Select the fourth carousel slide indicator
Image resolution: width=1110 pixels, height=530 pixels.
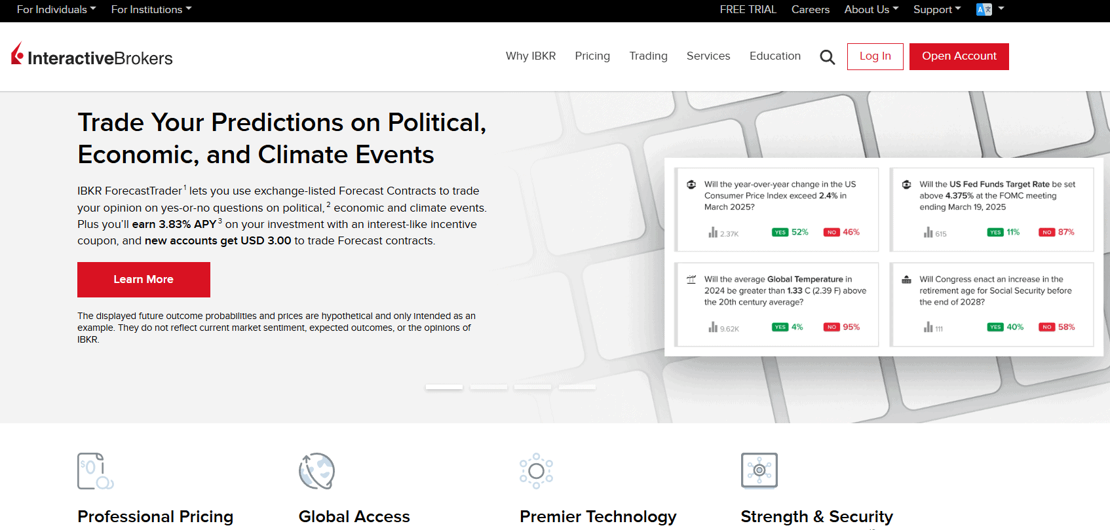(577, 387)
